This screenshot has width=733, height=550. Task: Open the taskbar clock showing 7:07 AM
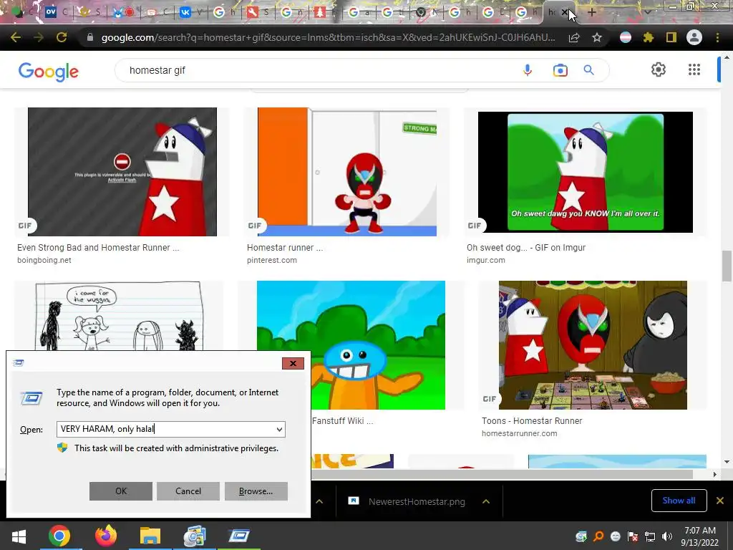pyautogui.click(x=700, y=536)
